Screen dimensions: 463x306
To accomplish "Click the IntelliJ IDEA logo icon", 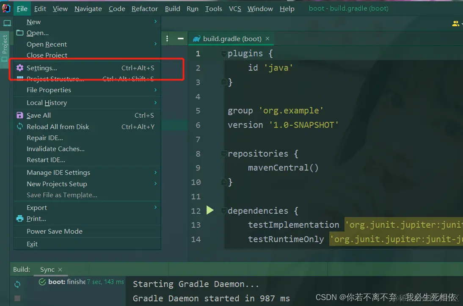I will [6, 8].
